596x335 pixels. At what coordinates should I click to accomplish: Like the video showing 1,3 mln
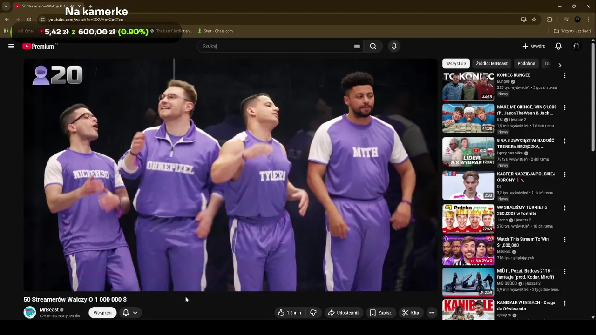tap(289, 313)
